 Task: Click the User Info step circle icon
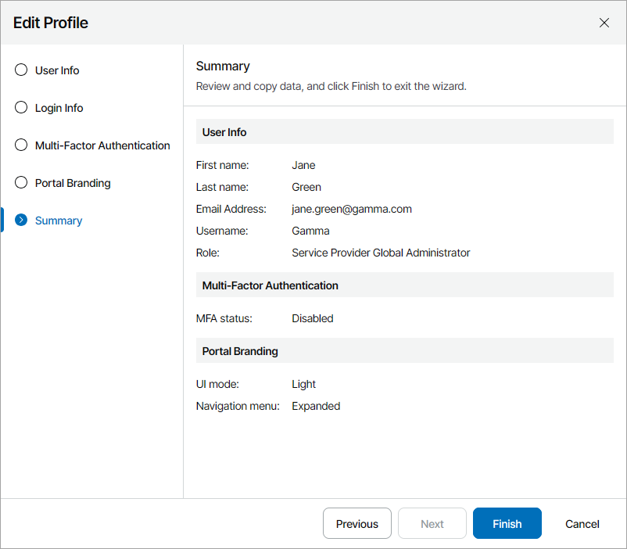click(x=21, y=70)
